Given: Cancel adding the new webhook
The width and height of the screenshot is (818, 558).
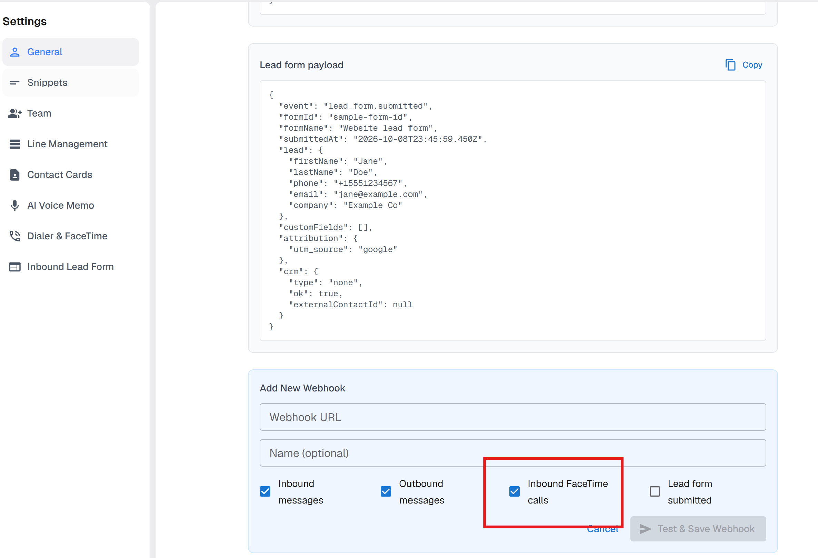Looking at the screenshot, I should (602, 529).
